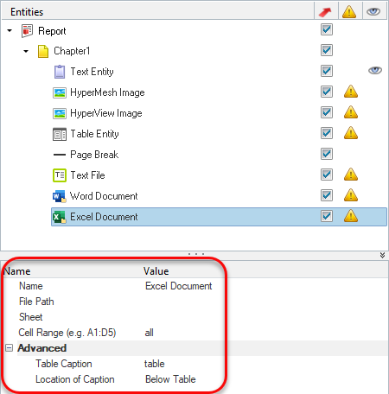Image resolution: width=389 pixels, height=394 pixels.
Task: Edit the Name value Excel Document
Action: (179, 286)
